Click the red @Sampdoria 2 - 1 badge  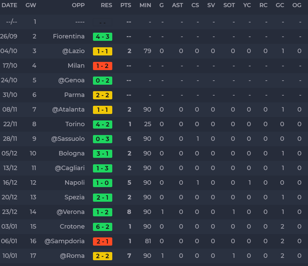pyautogui.click(x=102, y=242)
